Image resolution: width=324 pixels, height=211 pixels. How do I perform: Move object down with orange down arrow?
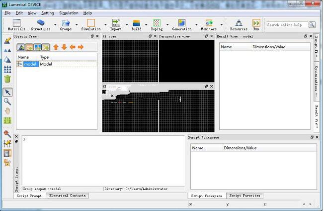pyautogui.click(x=64, y=47)
